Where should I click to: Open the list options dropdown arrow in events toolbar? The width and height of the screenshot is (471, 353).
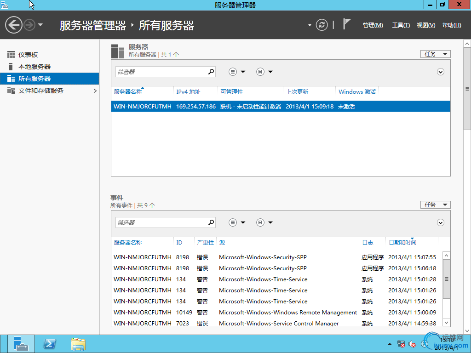tap(243, 222)
